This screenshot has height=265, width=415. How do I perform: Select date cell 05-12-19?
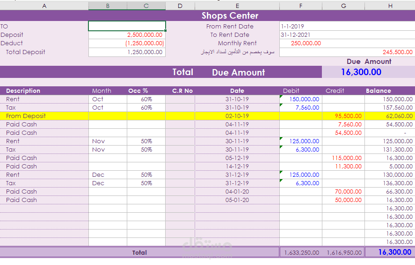point(237,158)
